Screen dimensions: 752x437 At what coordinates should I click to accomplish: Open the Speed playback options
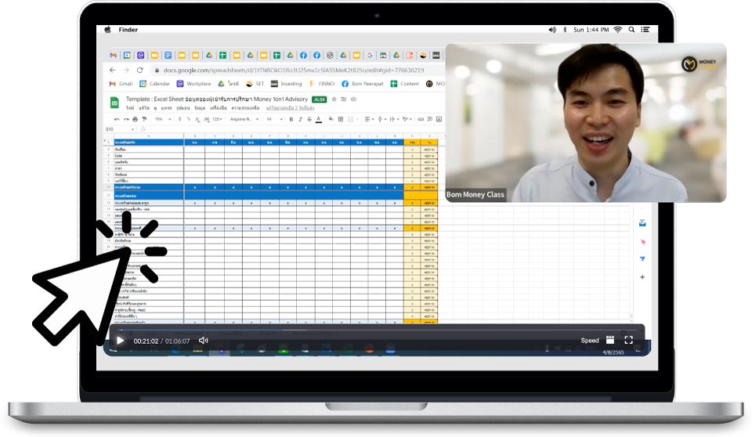590,341
